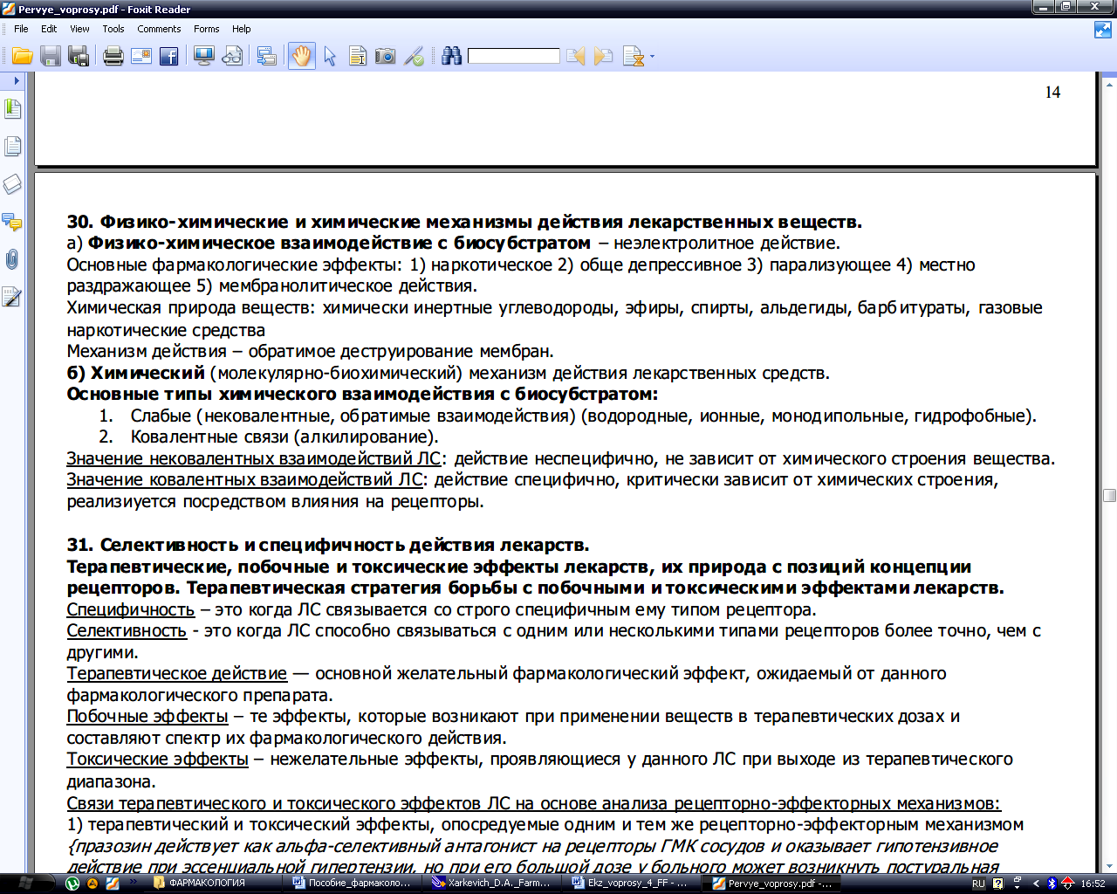Click the scroll up arrow
Viewport: 1117px width, 894px height.
[1110, 86]
